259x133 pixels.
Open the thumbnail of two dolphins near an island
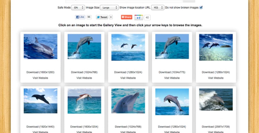pyautogui.click(x=216, y=47)
